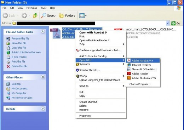
Task: Expand the Send To submenu
Action: [123, 86]
